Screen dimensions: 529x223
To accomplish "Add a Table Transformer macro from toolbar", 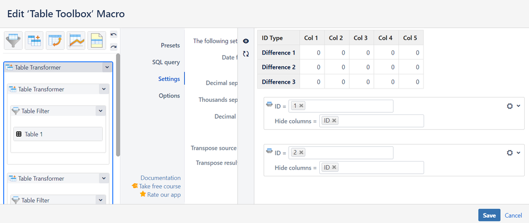I will pos(33,40).
